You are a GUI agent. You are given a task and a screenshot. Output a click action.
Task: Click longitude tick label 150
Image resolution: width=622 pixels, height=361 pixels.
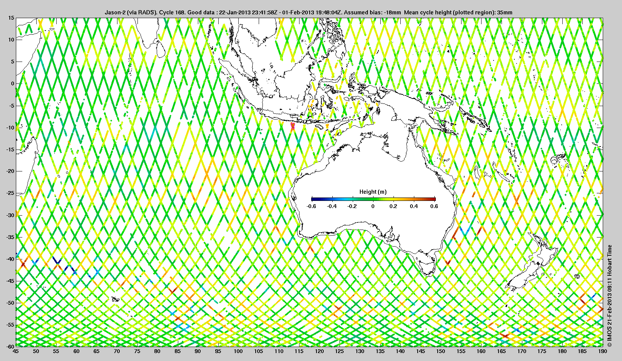[x=441, y=351]
